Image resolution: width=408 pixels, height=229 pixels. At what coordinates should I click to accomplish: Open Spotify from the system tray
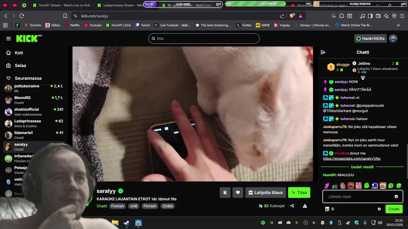coord(263,223)
